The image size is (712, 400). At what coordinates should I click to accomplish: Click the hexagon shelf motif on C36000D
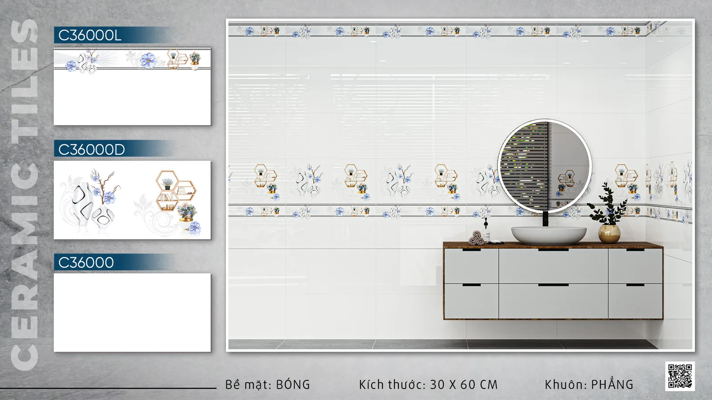pyautogui.click(x=176, y=191)
